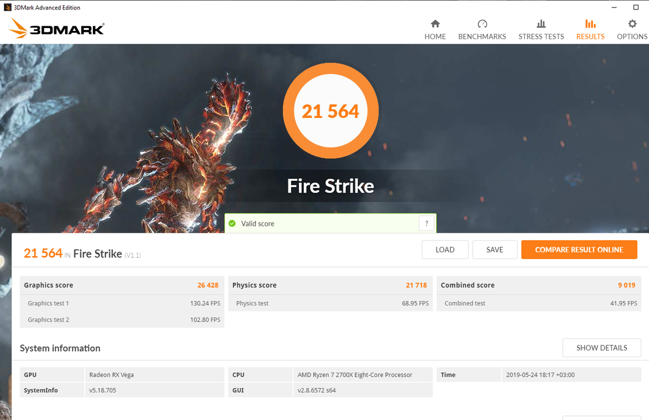
Task: Open Benchmarks via the gauge icon
Action: [482, 23]
